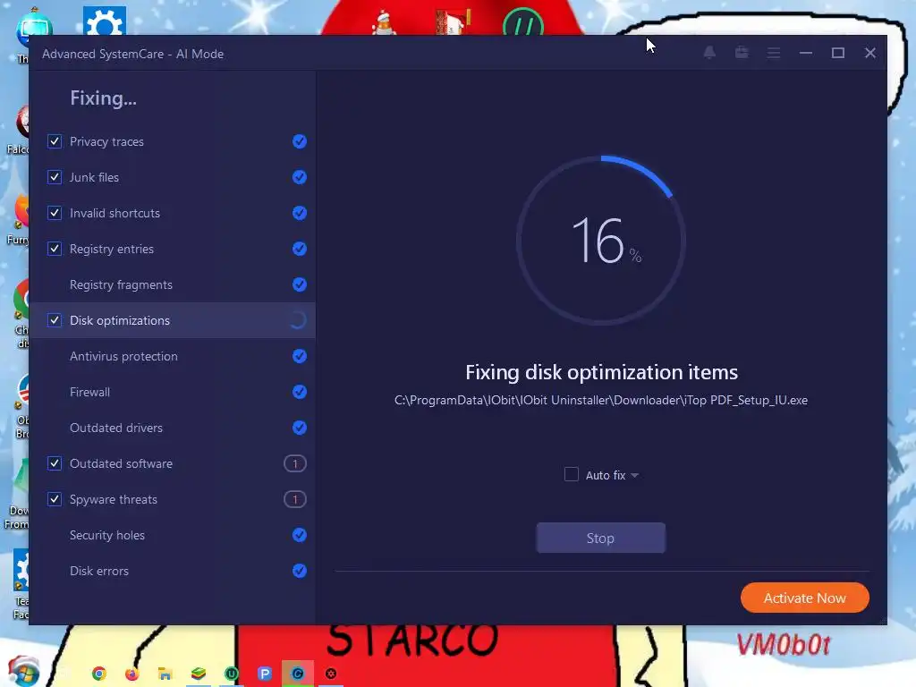Click the file path being fixed
Image resolution: width=916 pixels, height=687 pixels.
601,400
